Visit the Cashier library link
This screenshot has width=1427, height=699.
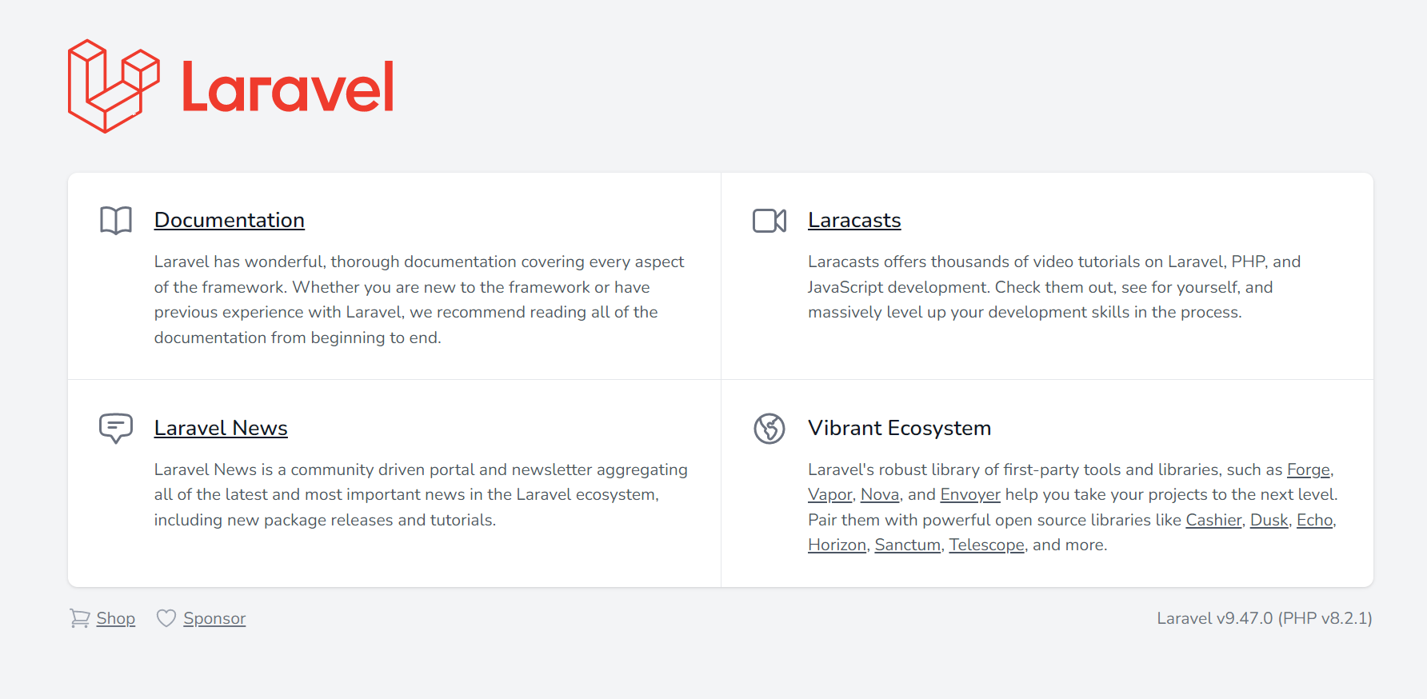[1213, 520]
